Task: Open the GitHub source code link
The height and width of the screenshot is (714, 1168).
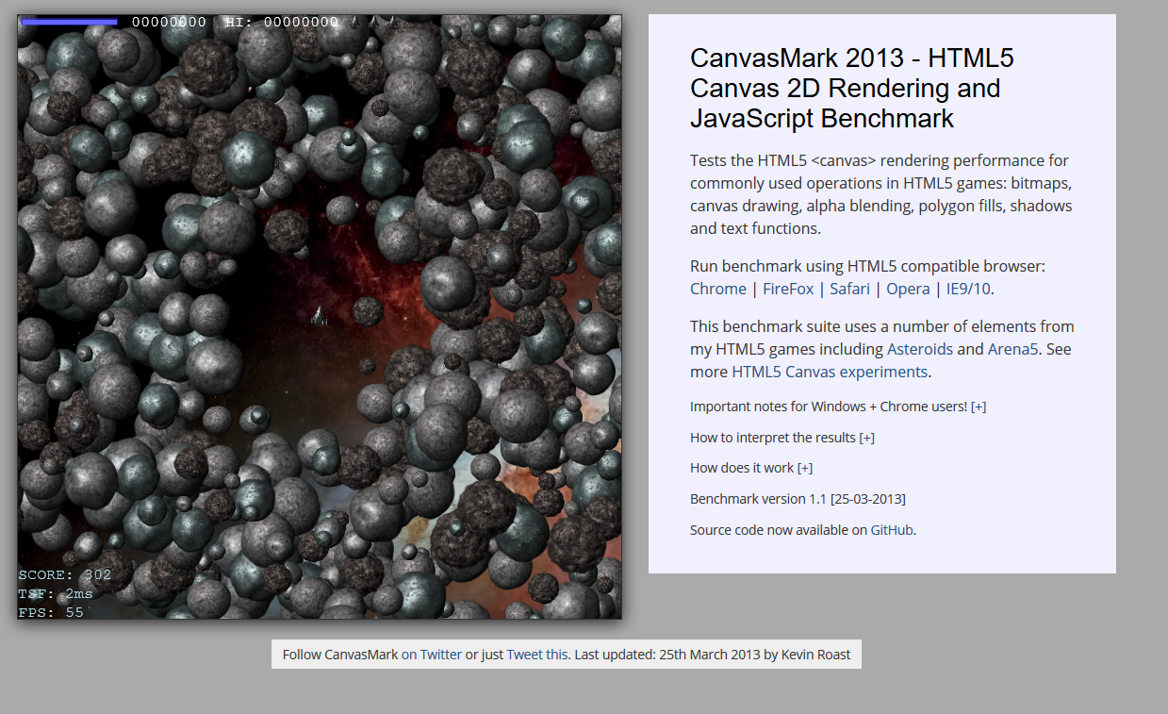Action: 892,530
